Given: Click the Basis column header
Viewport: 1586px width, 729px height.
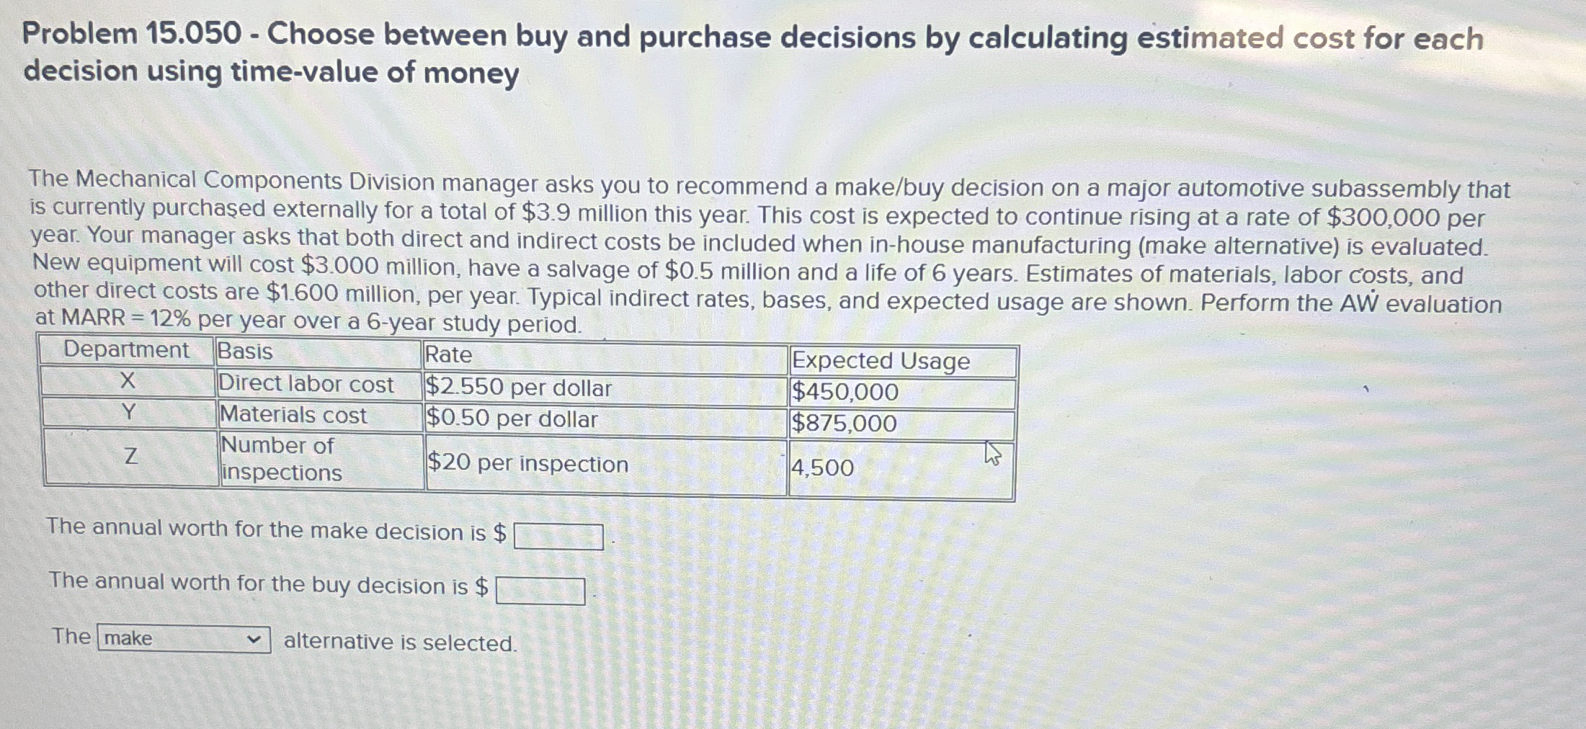Looking at the screenshot, I should click(244, 351).
